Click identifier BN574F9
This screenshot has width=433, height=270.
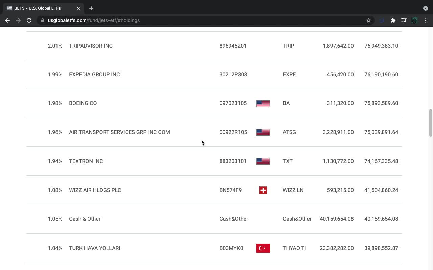[x=230, y=190]
